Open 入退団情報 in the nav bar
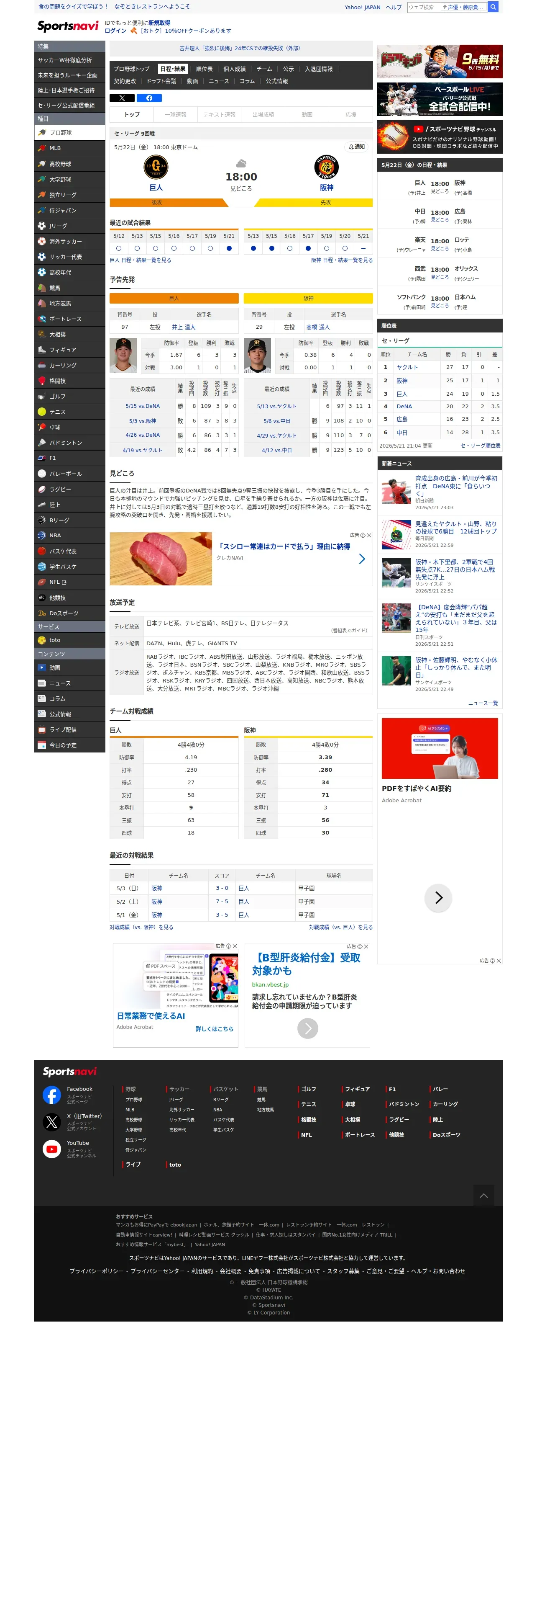 (319, 69)
